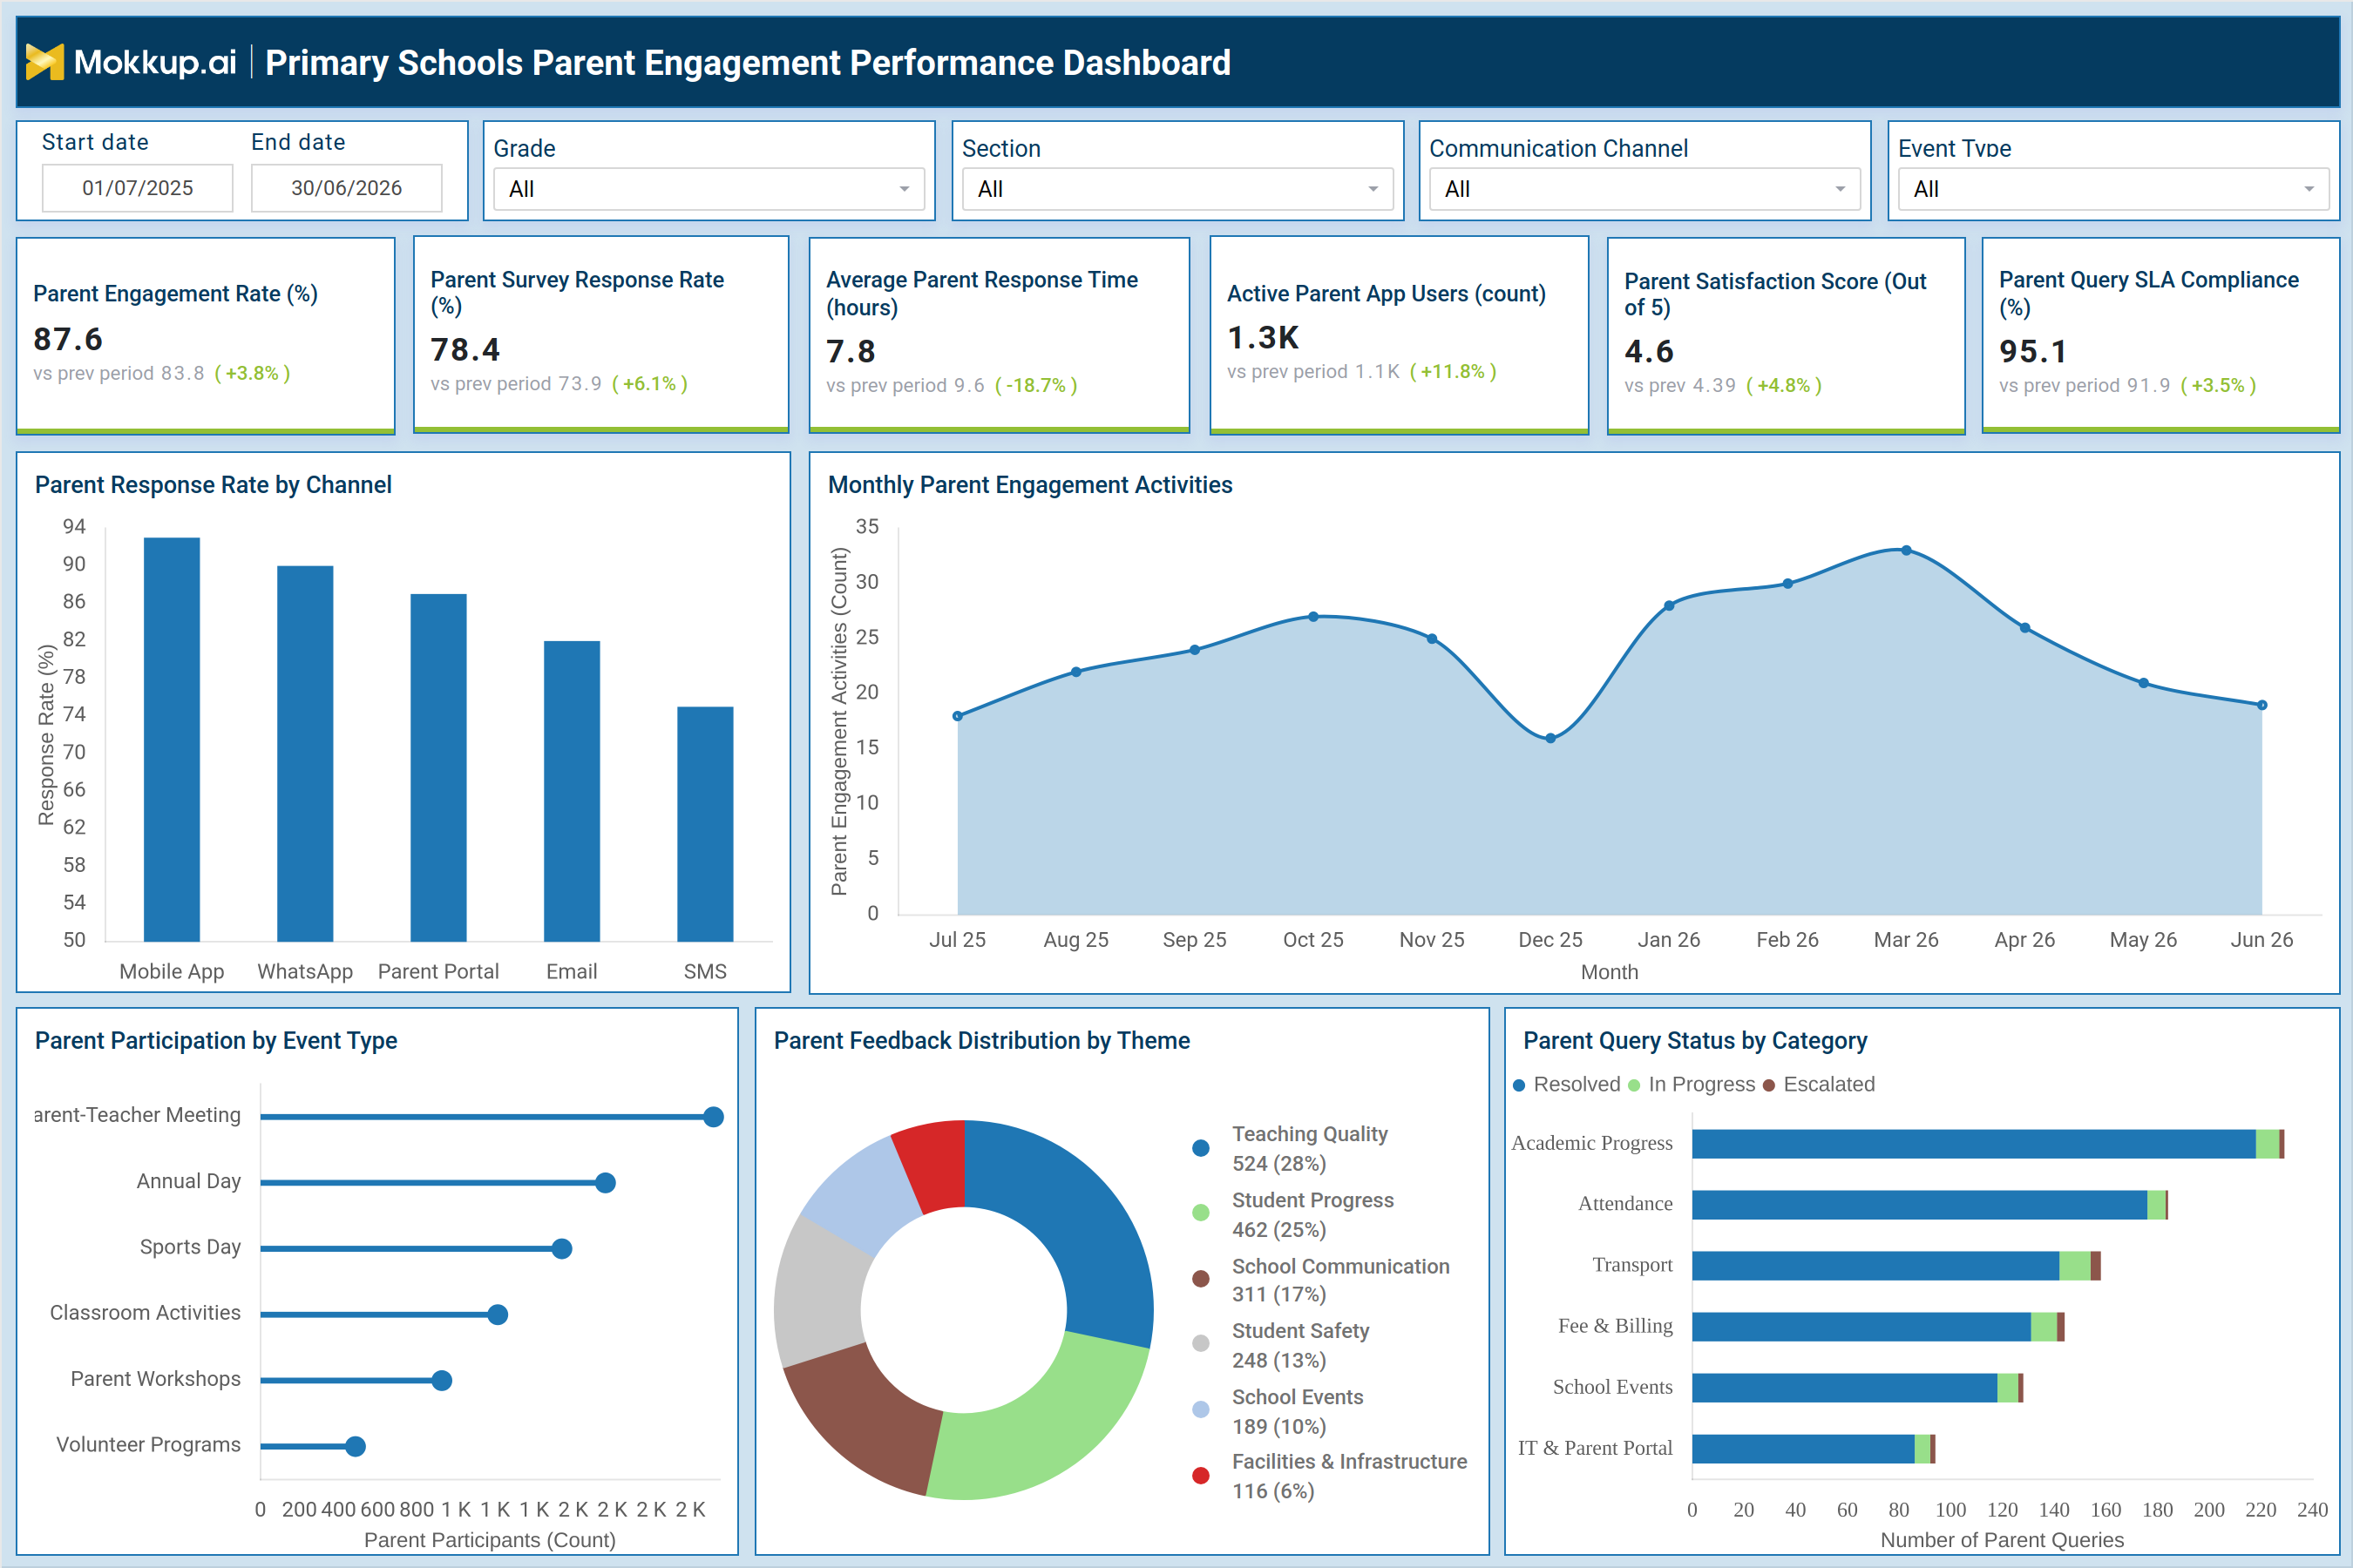Click the Fee & Billing resolved bar
Viewport: 2353px width, 1568px height.
click(x=1861, y=1327)
